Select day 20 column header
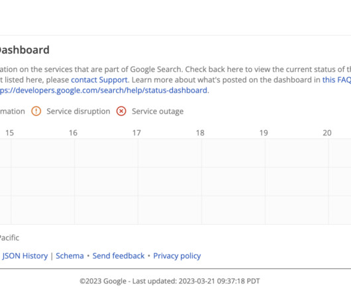The image size is (351, 292). (327, 133)
